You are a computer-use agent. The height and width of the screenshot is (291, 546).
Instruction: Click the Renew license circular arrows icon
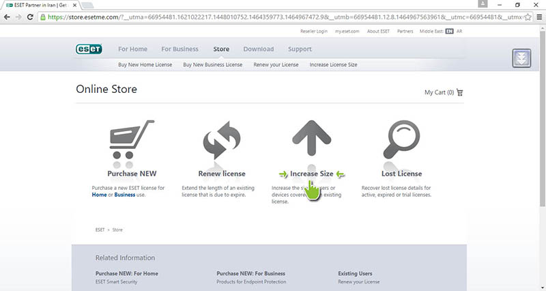click(x=222, y=140)
